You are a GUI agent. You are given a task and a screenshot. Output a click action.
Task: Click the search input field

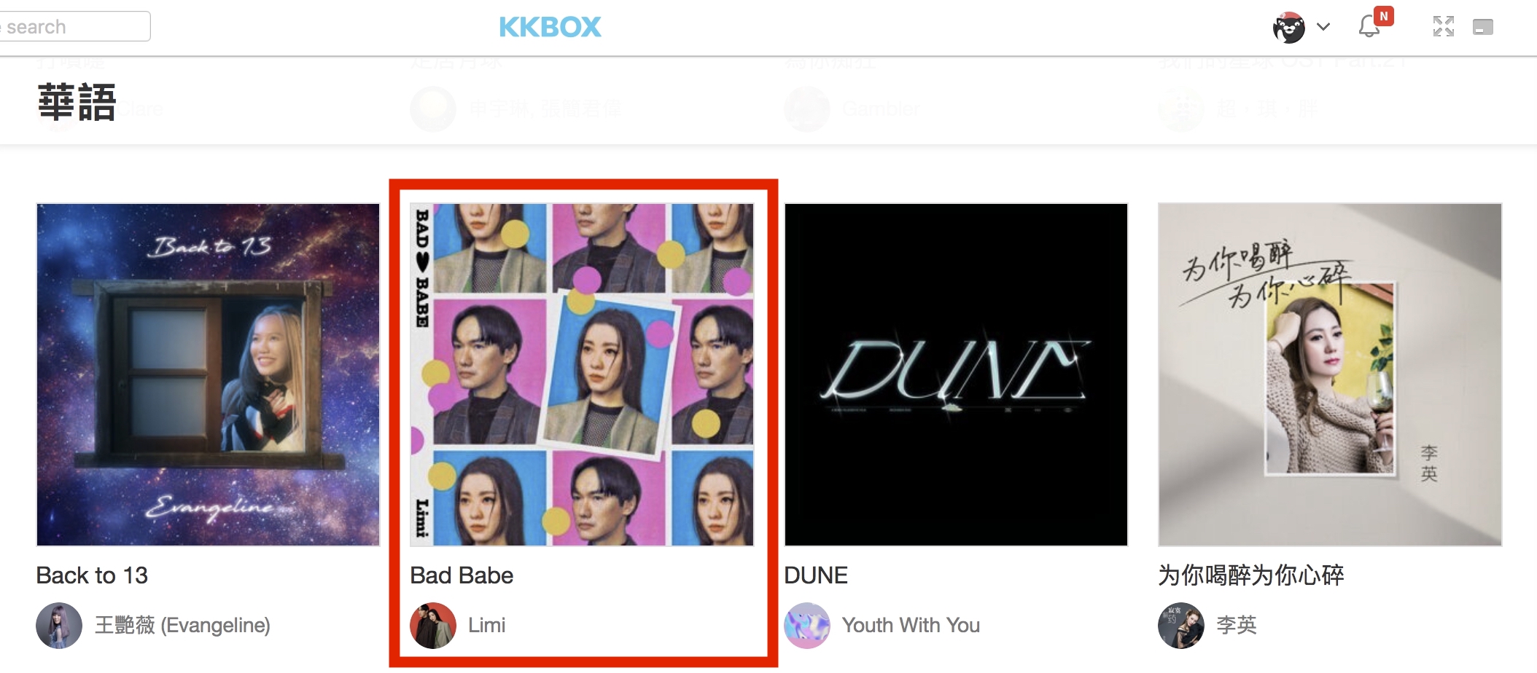[74, 26]
